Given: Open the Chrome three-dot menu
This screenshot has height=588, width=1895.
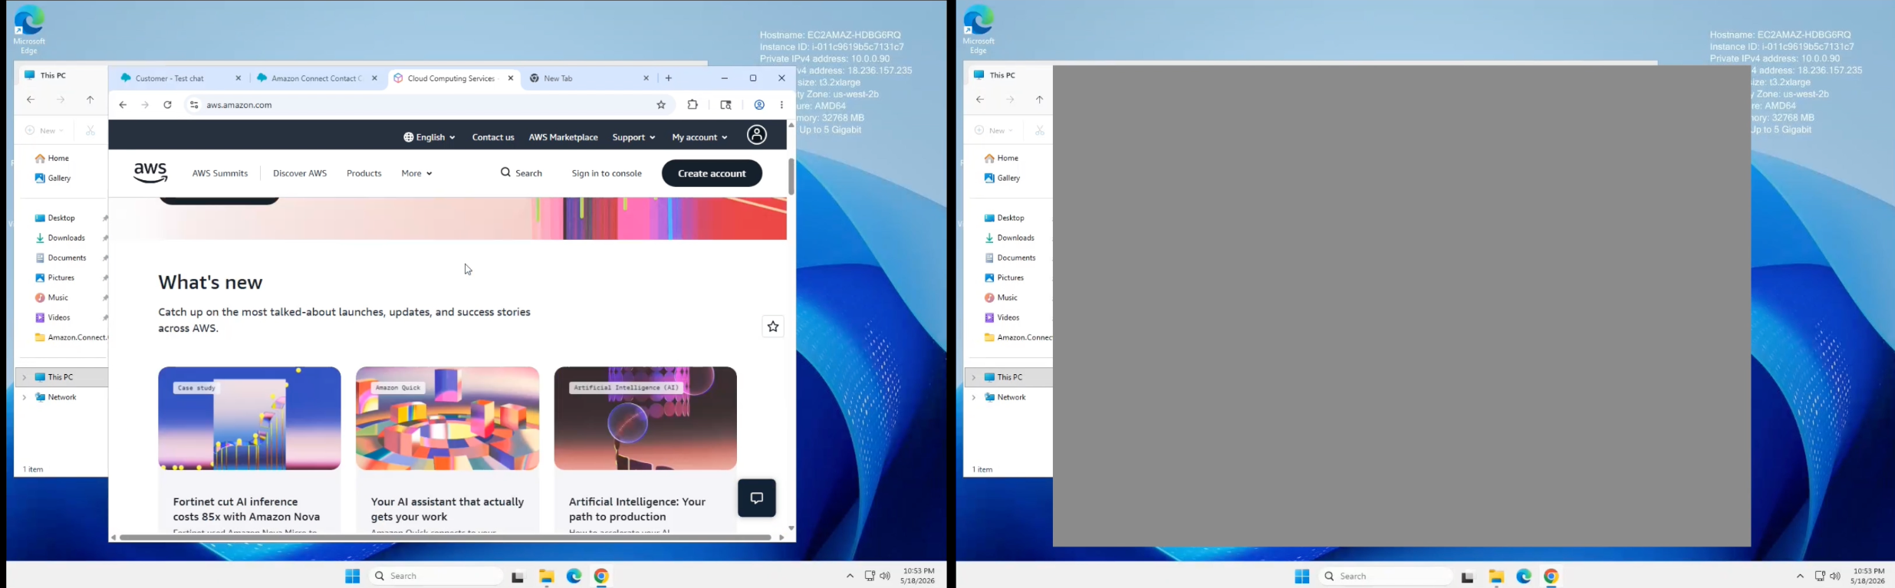Looking at the screenshot, I should tap(781, 105).
